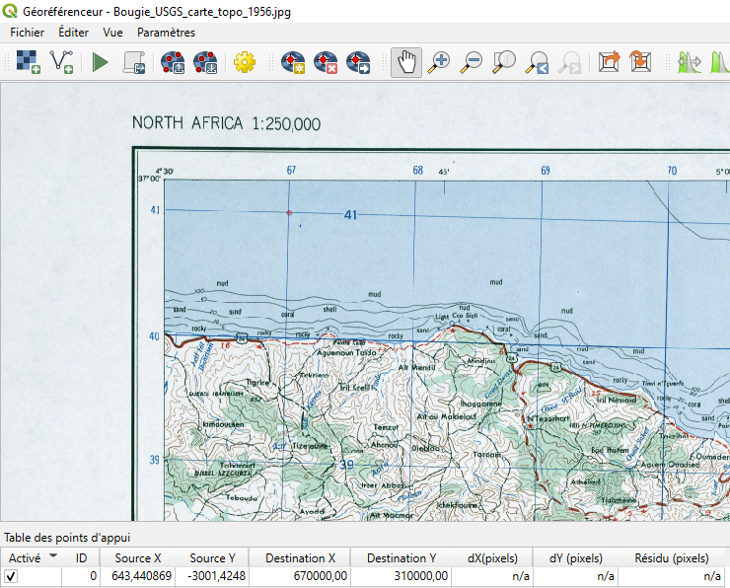730x588 pixels.
Task: Open raster file with the toolbar icon
Action: [x=30, y=62]
